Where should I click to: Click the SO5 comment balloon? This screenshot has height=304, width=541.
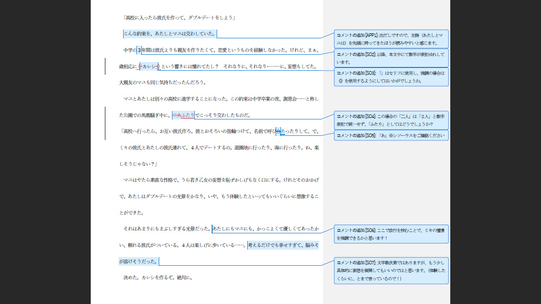(x=391, y=135)
